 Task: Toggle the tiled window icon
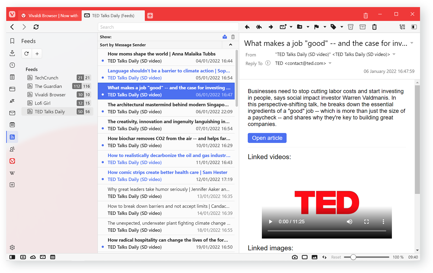[x=23, y=257]
